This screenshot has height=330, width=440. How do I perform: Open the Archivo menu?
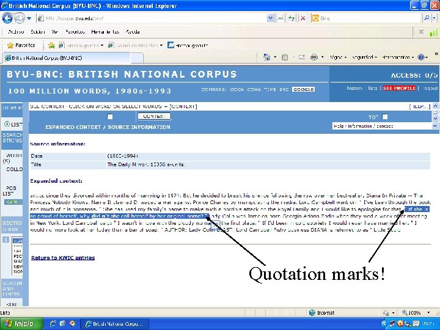pyautogui.click(x=16, y=32)
